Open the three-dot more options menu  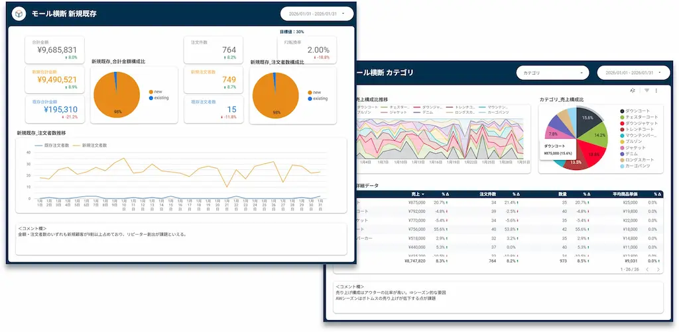pyautogui.click(x=656, y=91)
